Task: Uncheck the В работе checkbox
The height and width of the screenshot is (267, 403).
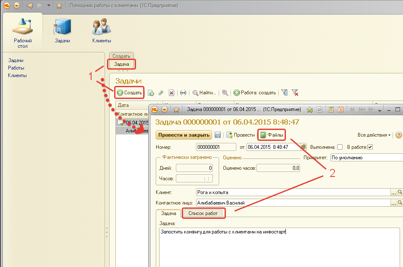Action: pos(370,147)
